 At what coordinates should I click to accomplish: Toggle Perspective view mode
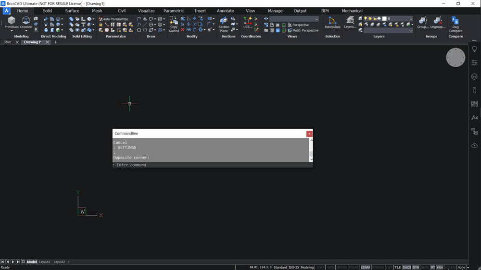coord(299,25)
